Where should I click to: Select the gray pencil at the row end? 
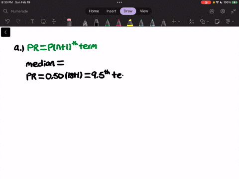[163, 22]
